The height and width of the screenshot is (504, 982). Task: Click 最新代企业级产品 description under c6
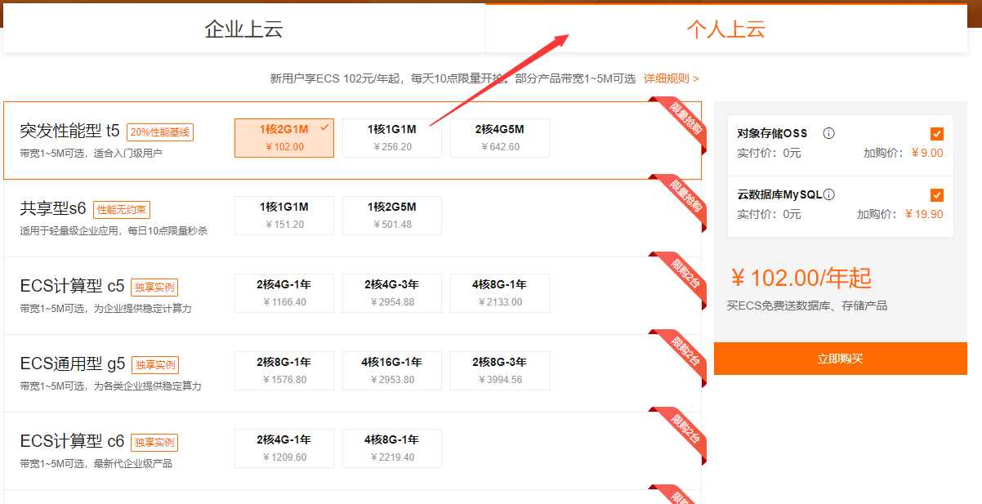point(96,463)
